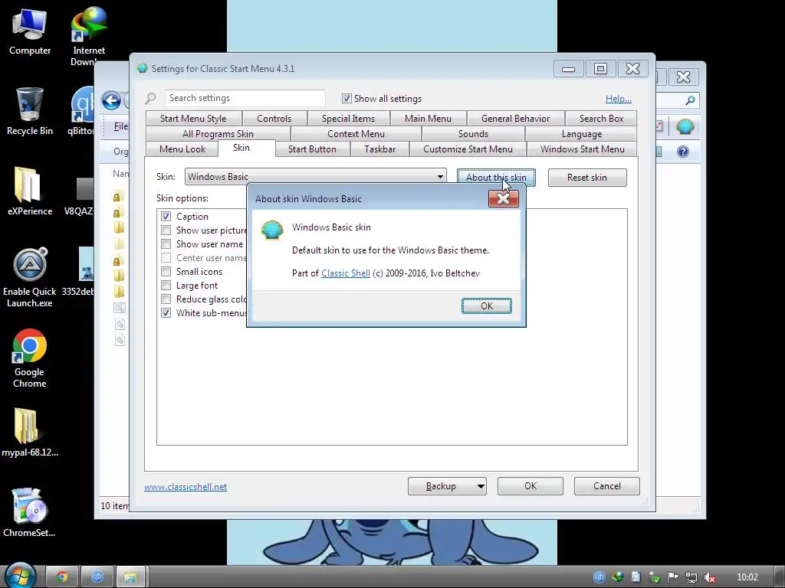Viewport: 785px width, 588px height.
Task: Enable Reduce glass color option
Action: point(166,299)
